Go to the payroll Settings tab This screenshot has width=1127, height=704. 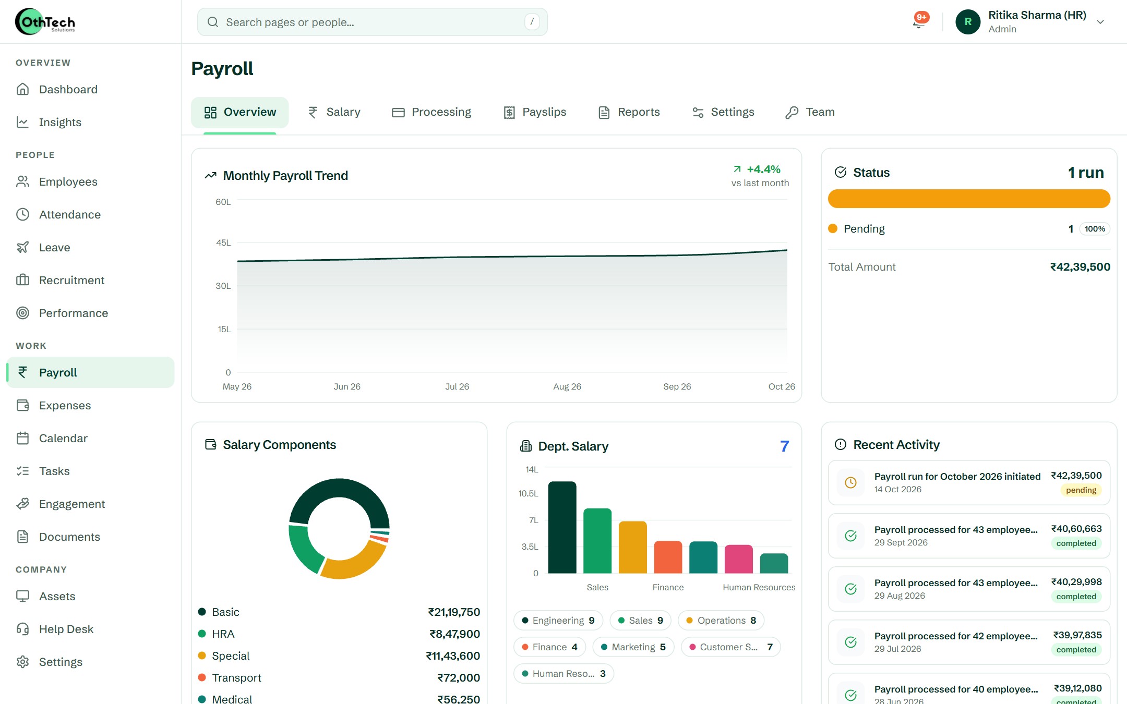pos(723,112)
